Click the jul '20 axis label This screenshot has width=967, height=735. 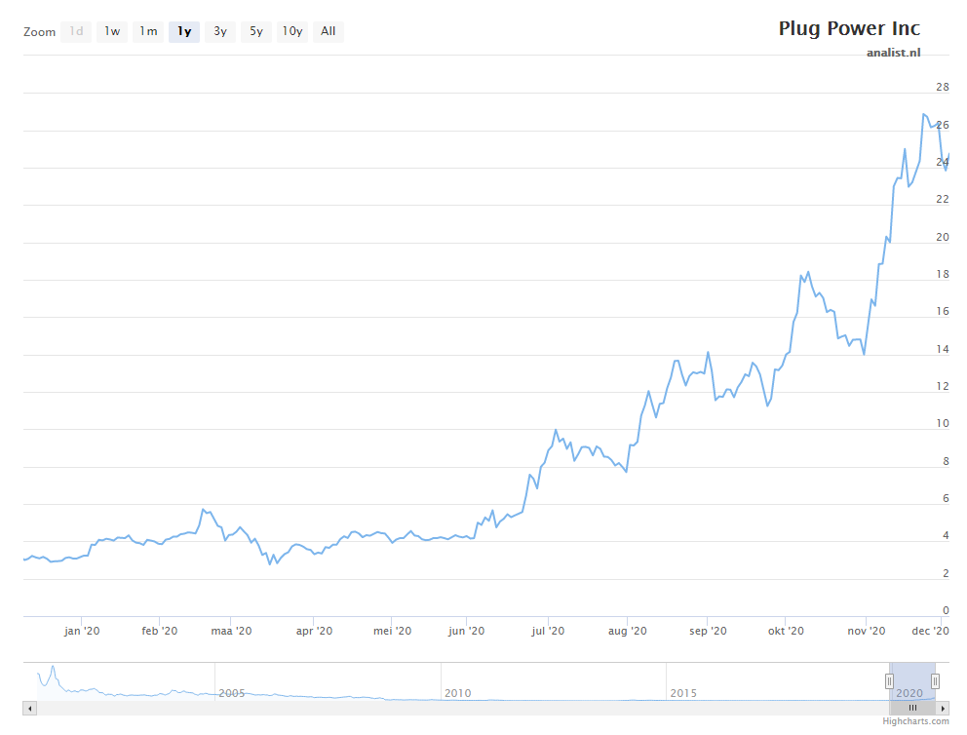pyautogui.click(x=548, y=631)
